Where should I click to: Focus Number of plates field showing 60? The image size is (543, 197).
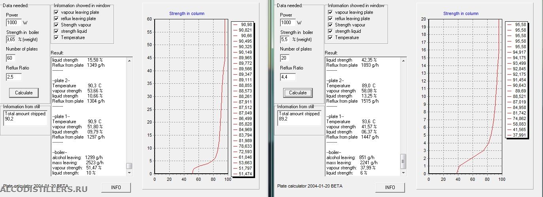click(x=11, y=58)
